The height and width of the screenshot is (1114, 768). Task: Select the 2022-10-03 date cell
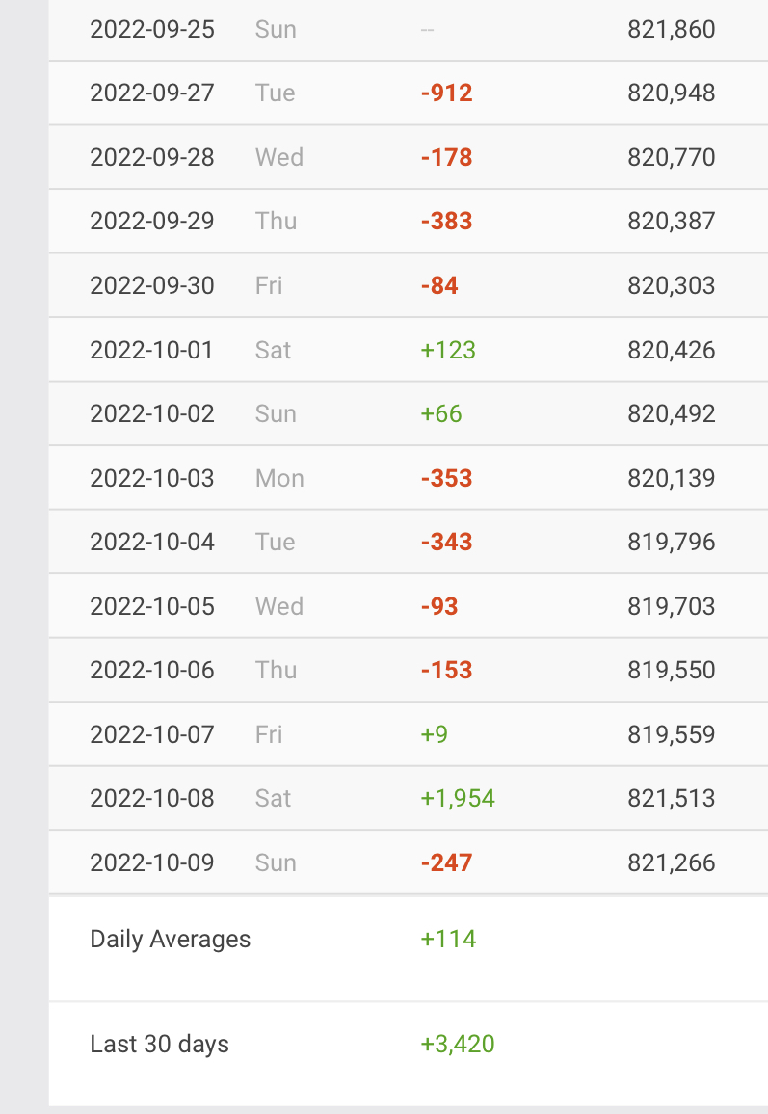coord(152,478)
